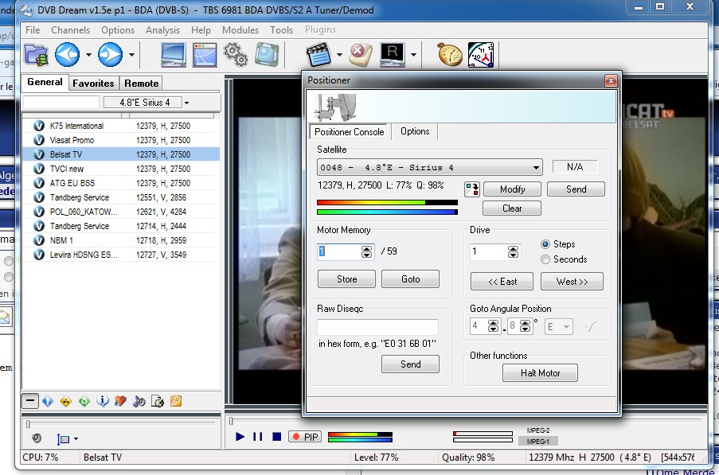The height and width of the screenshot is (475, 719).
Task: Click the blue left-arrow previous channel button
Action: point(68,55)
